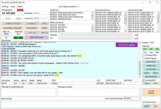The image size is (161, 109).
Task: Click the VarAC app icon in title bar
Action: pos(2,2)
